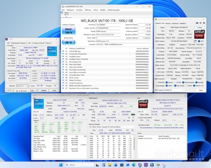This screenshot has width=211, height=168.
Task: Open the Windows Start menu
Action: [61, 165]
